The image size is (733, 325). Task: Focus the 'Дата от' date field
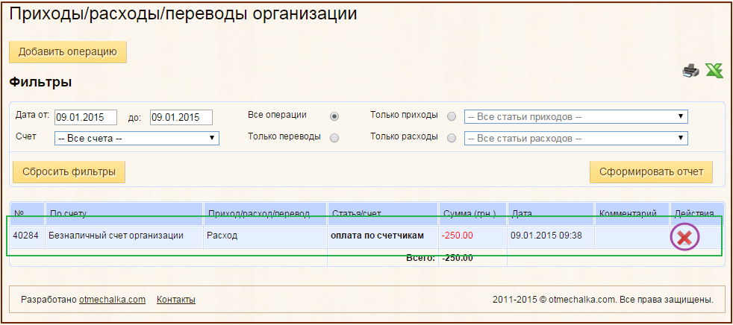(86, 117)
